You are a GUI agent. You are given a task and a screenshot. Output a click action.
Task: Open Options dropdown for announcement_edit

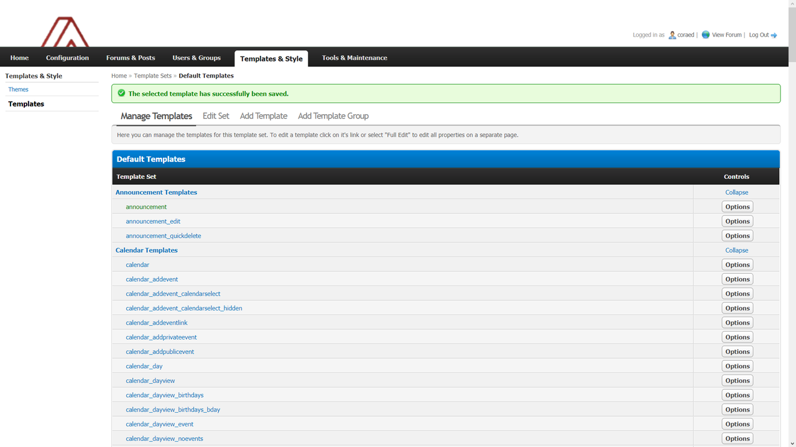tap(738, 221)
